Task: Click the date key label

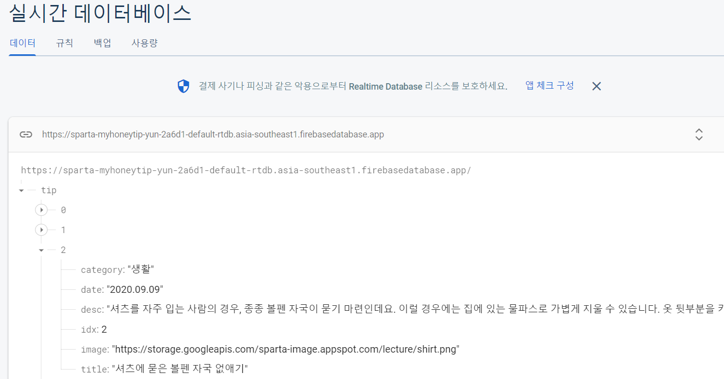Action: (91, 290)
